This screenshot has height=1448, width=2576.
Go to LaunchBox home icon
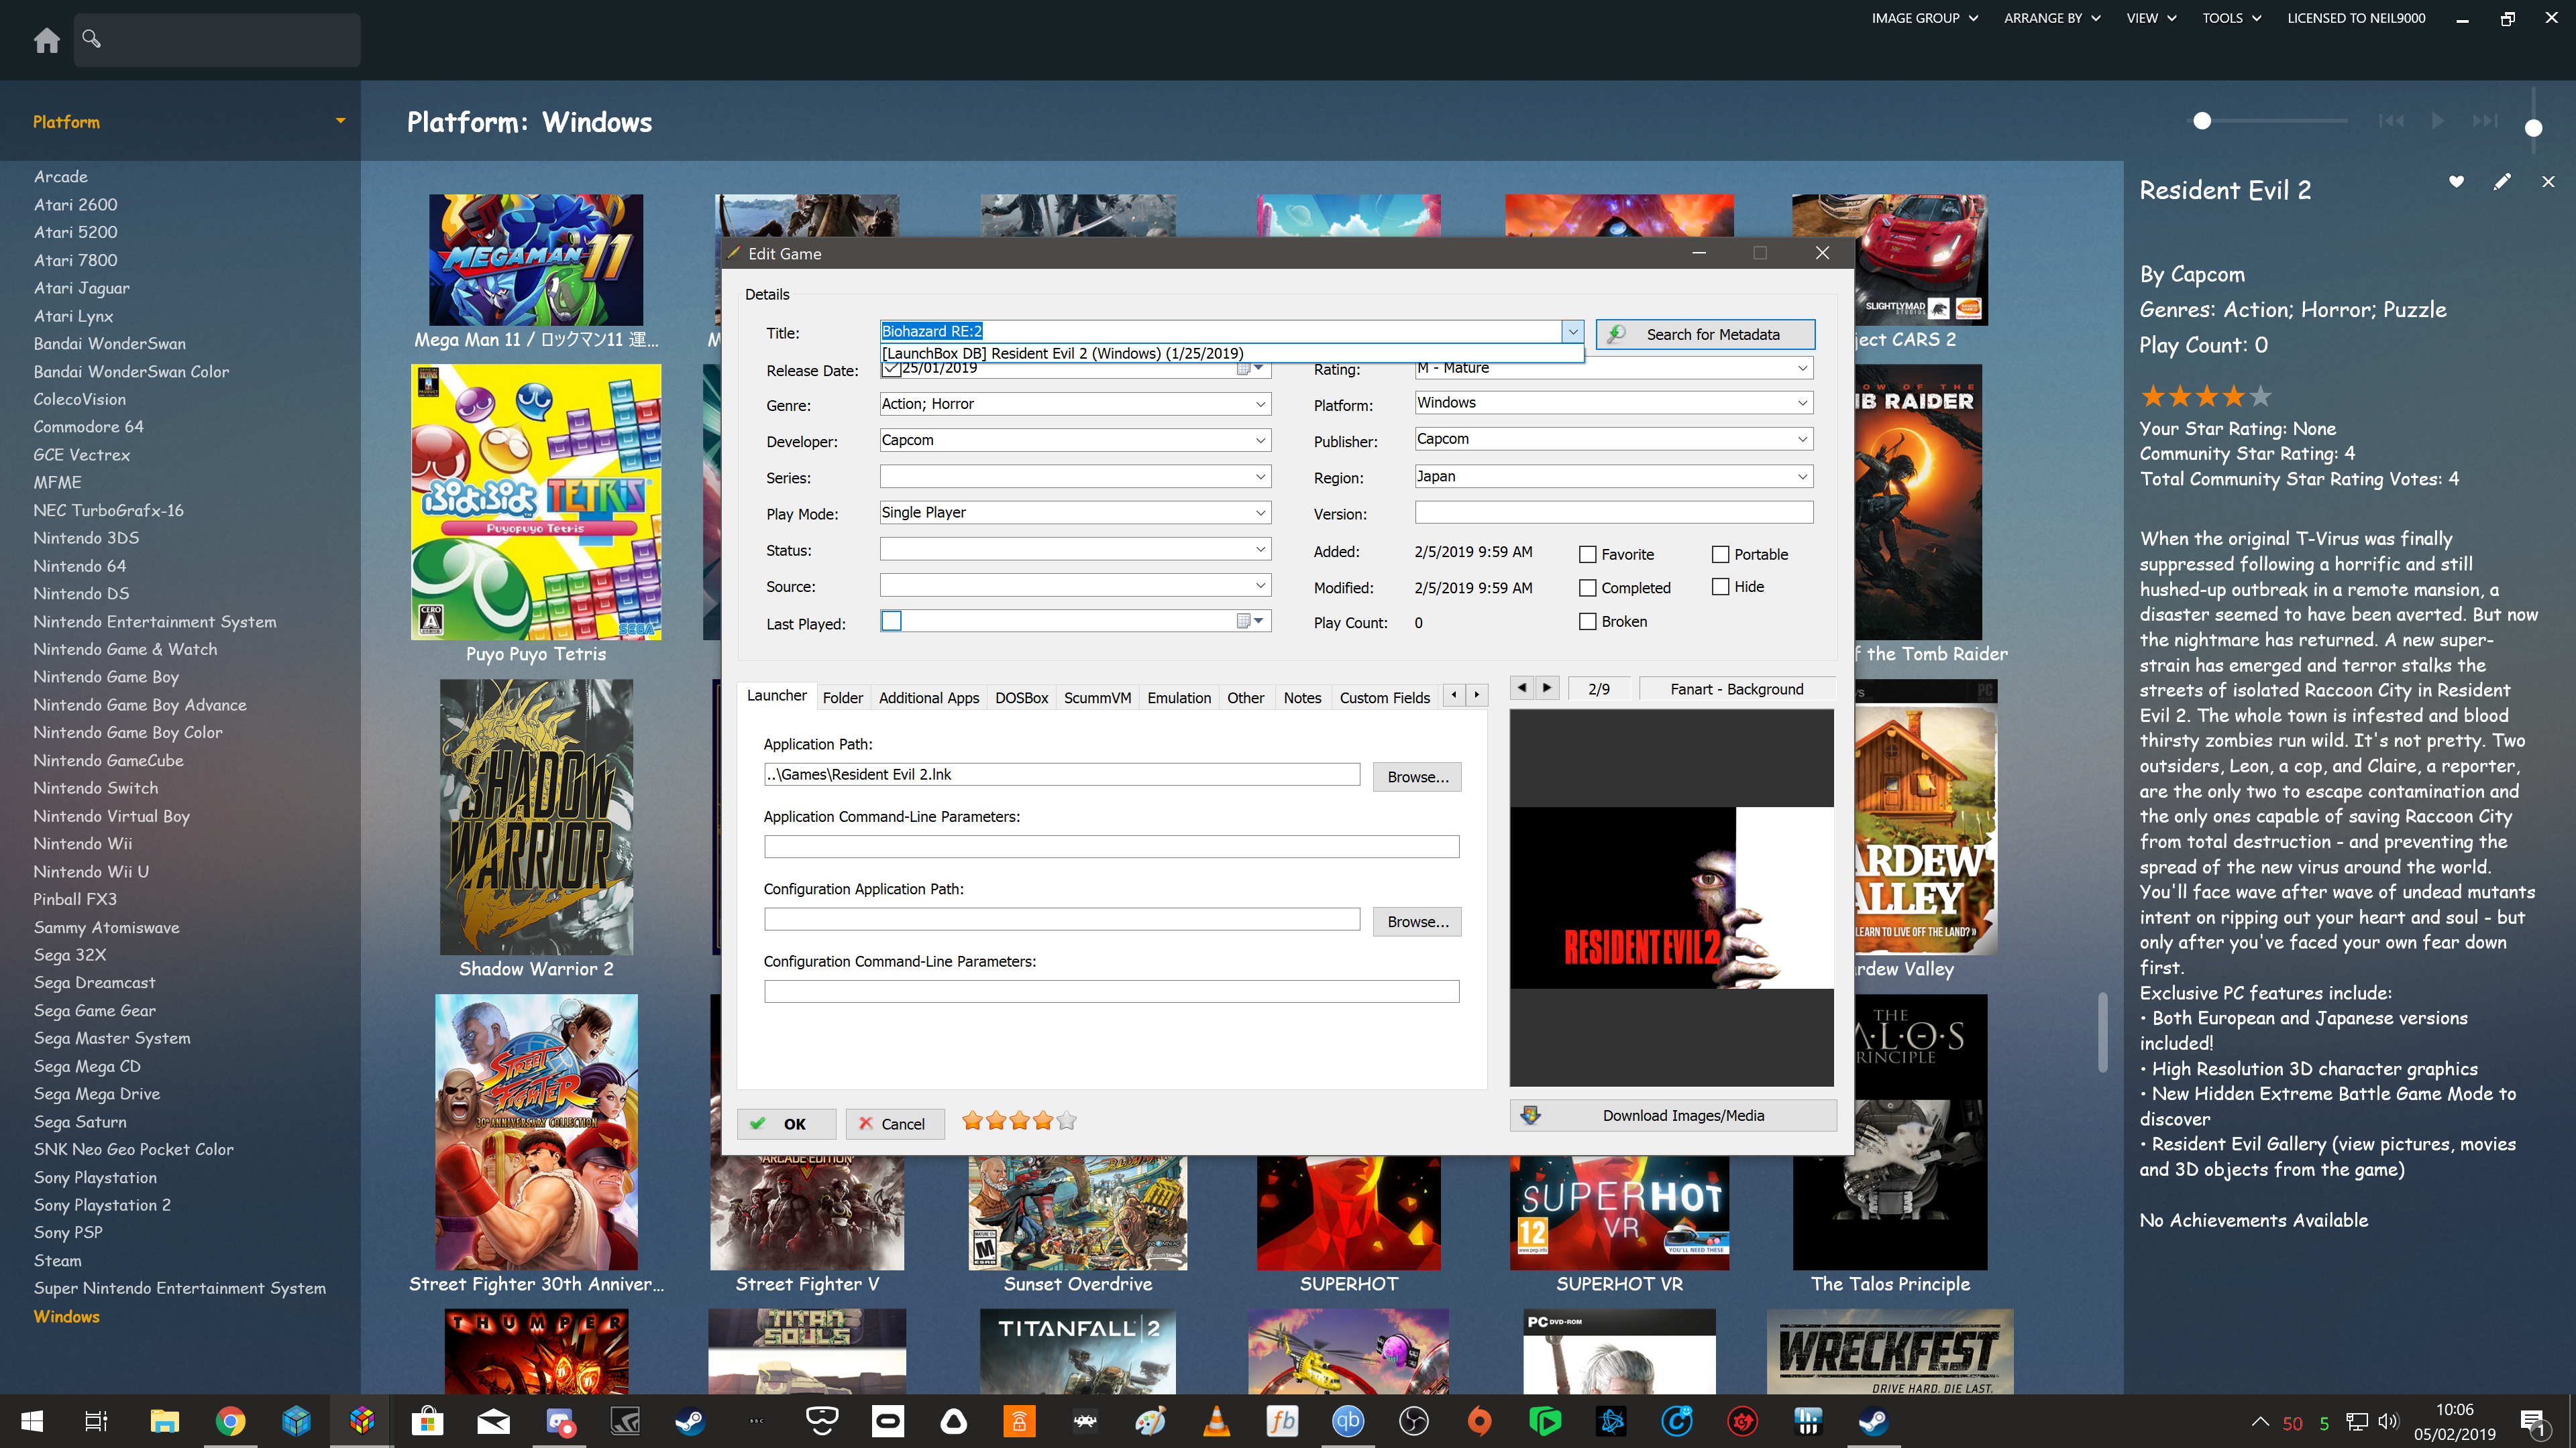46,40
